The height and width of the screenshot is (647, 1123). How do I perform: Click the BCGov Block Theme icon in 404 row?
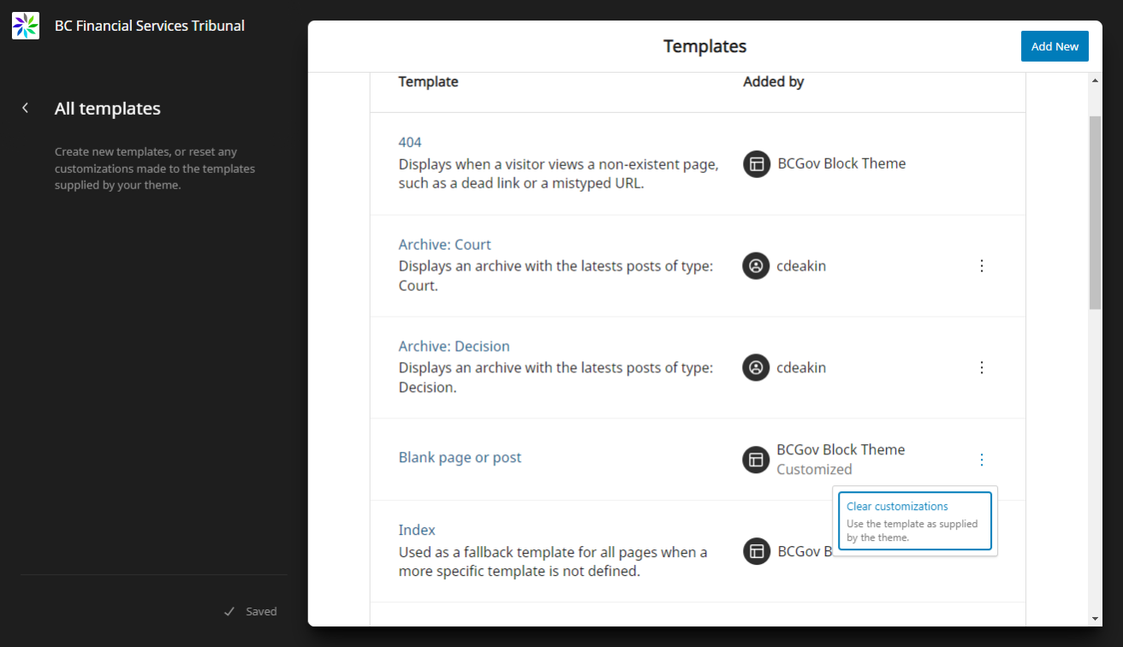756,163
